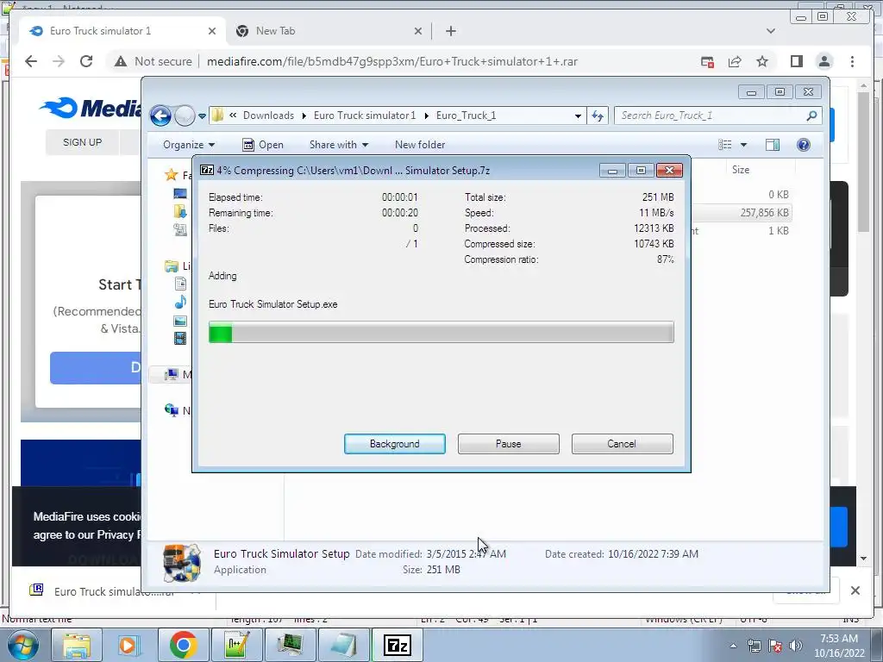Select Network icon in navigation pane
Viewport: 883px width, 662px height.
[x=172, y=409]
